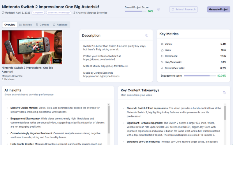233x174 pixels.
Task: Click the Key Content Takeaways scroll up arrow
Action: pyautogui.click(x=225, y=105)
